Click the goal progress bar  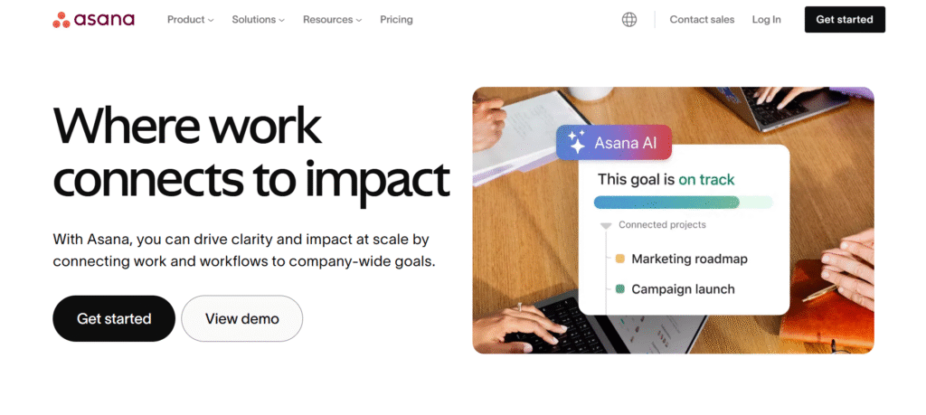pyautogui.click(x=683, y=203)
